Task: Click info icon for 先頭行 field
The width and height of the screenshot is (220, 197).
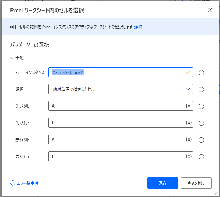Action: (201, 123)
